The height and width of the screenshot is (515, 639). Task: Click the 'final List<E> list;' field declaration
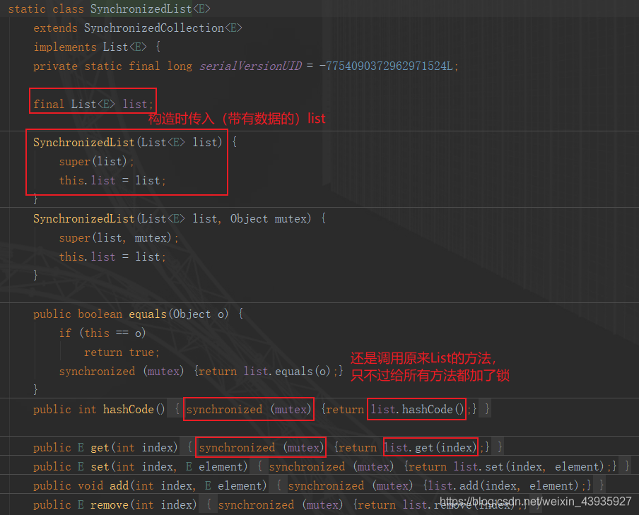[x=91, y=104]
